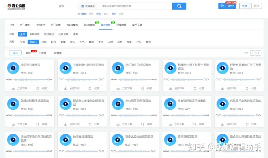Switch to 视频教程 category tab
The width and height of the screenshot is (268, 158).
pos(121,25)
